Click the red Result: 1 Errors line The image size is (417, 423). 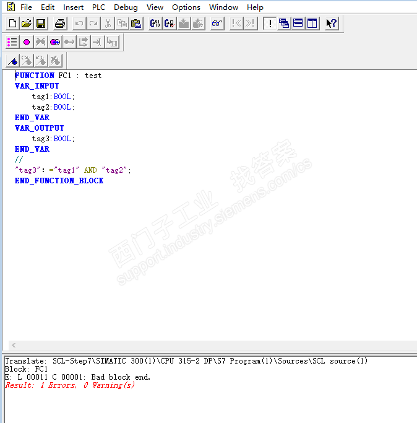(x=70, y=385)
